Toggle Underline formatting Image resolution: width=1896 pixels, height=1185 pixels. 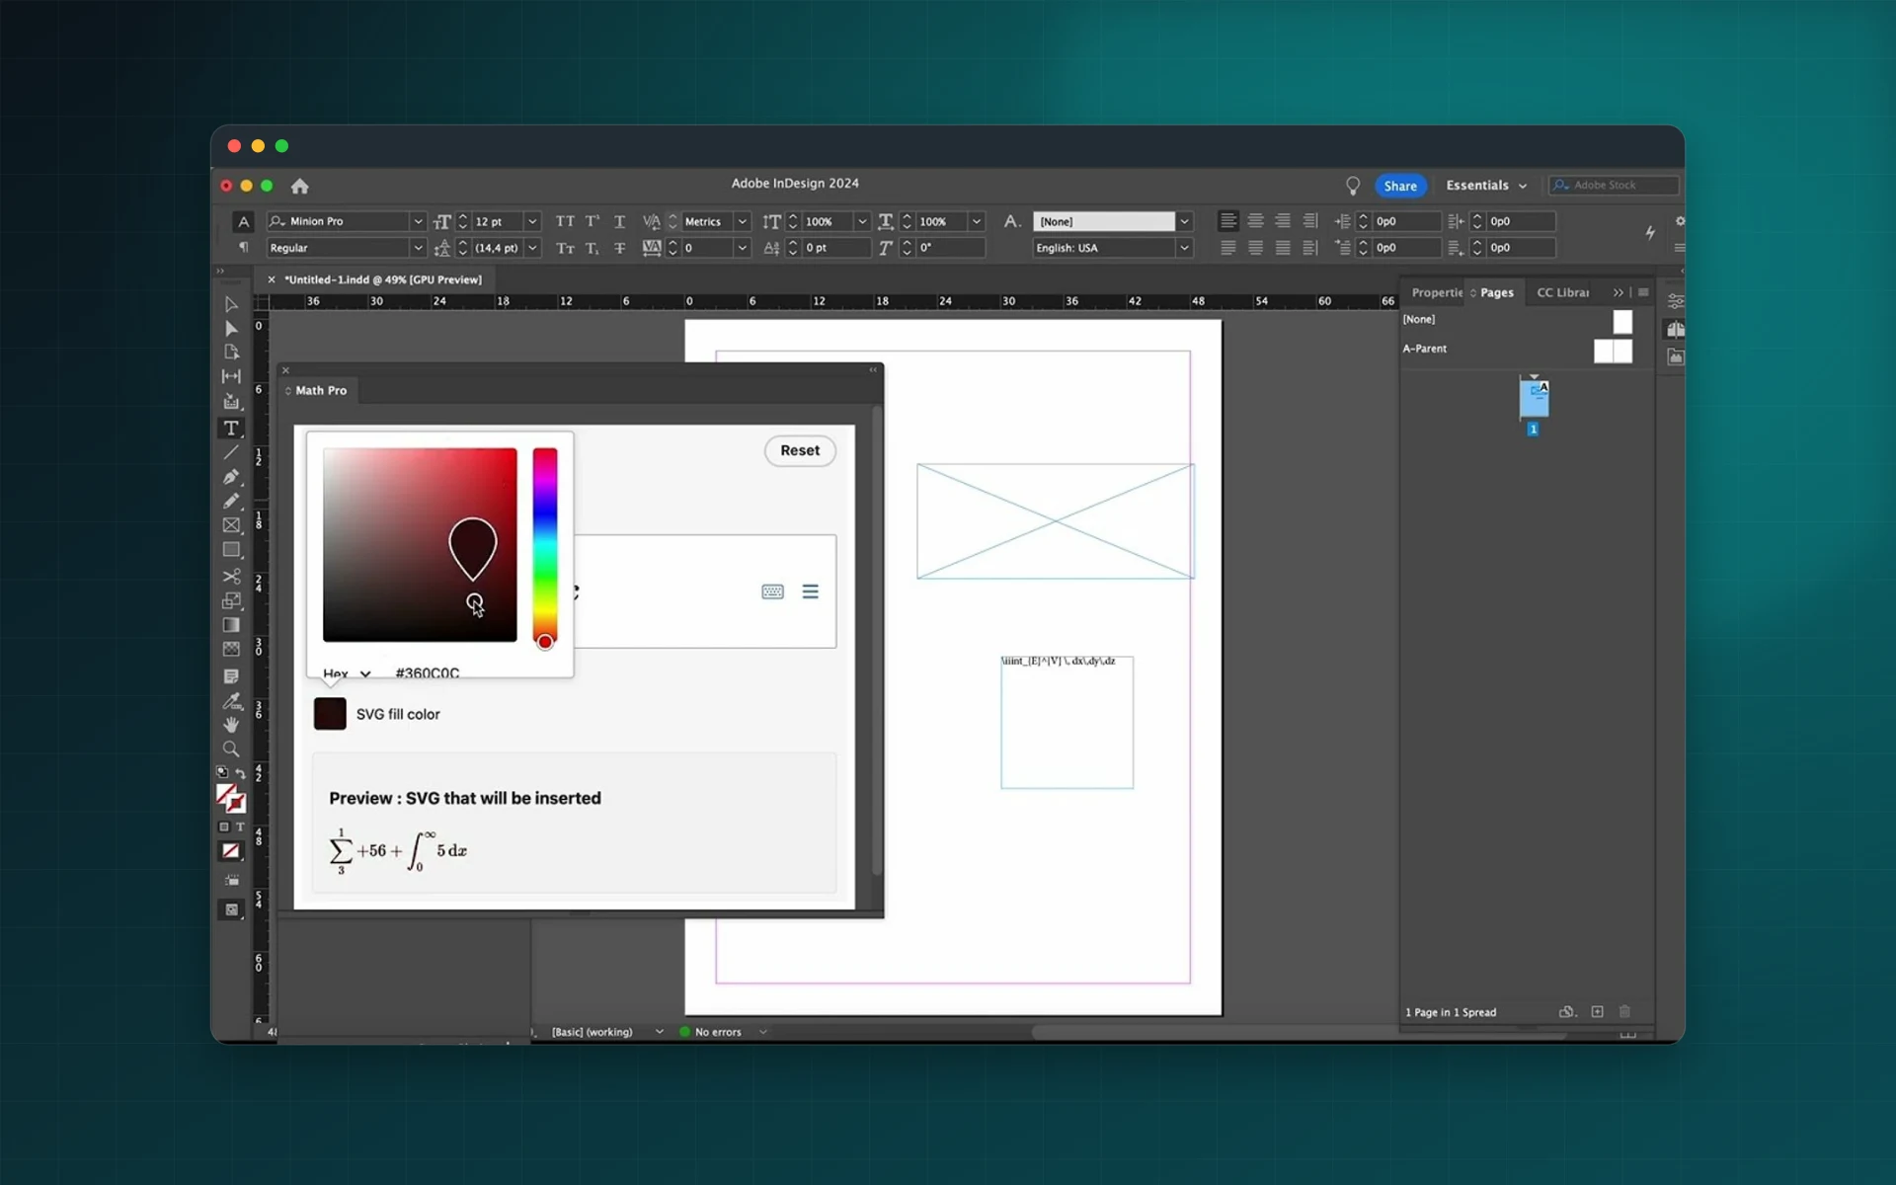[x=619, y=221]
